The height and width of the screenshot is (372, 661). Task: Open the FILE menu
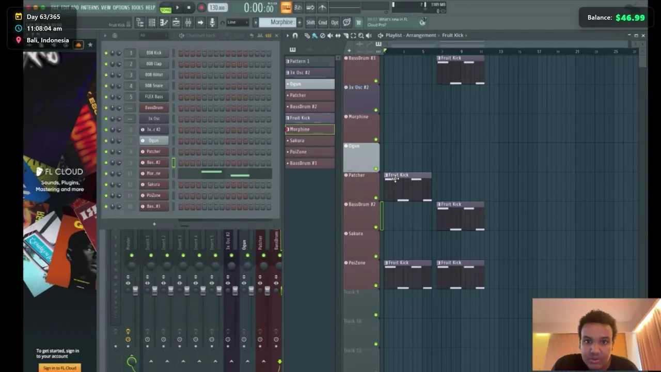[x=55, y=7]
